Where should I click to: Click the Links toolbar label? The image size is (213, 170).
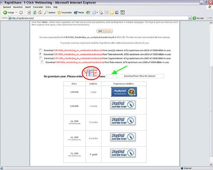(210, 18)
